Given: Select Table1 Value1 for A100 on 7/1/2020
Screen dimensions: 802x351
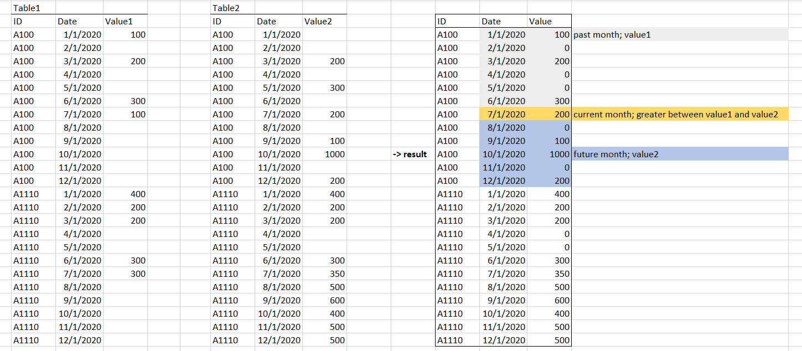Looking at the screenshot, I should tap(125, 114).
